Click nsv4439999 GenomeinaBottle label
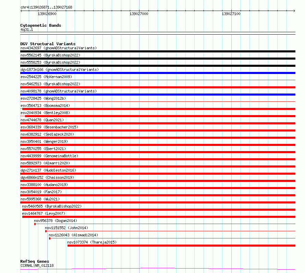 tap(49, 156)
